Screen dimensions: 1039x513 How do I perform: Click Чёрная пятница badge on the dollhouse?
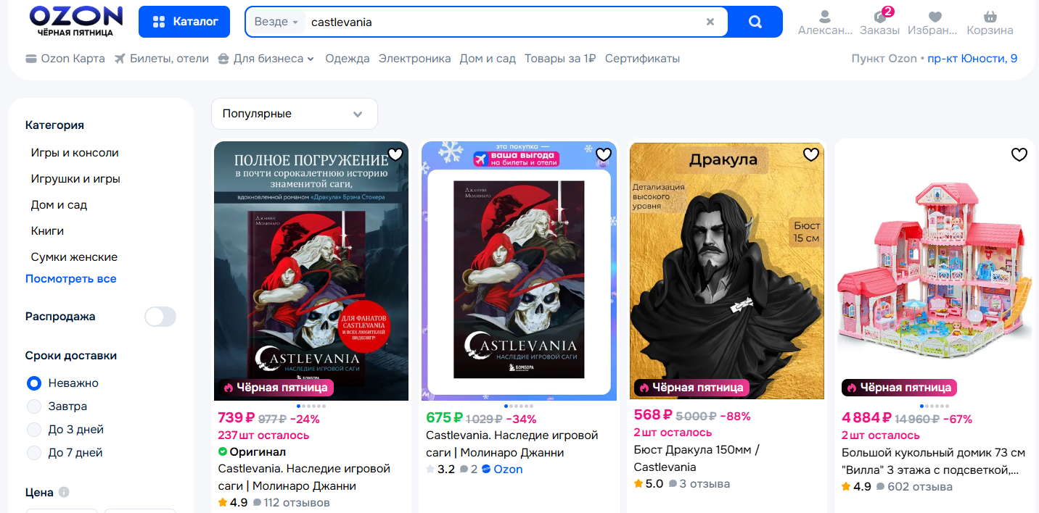point(899,388)
